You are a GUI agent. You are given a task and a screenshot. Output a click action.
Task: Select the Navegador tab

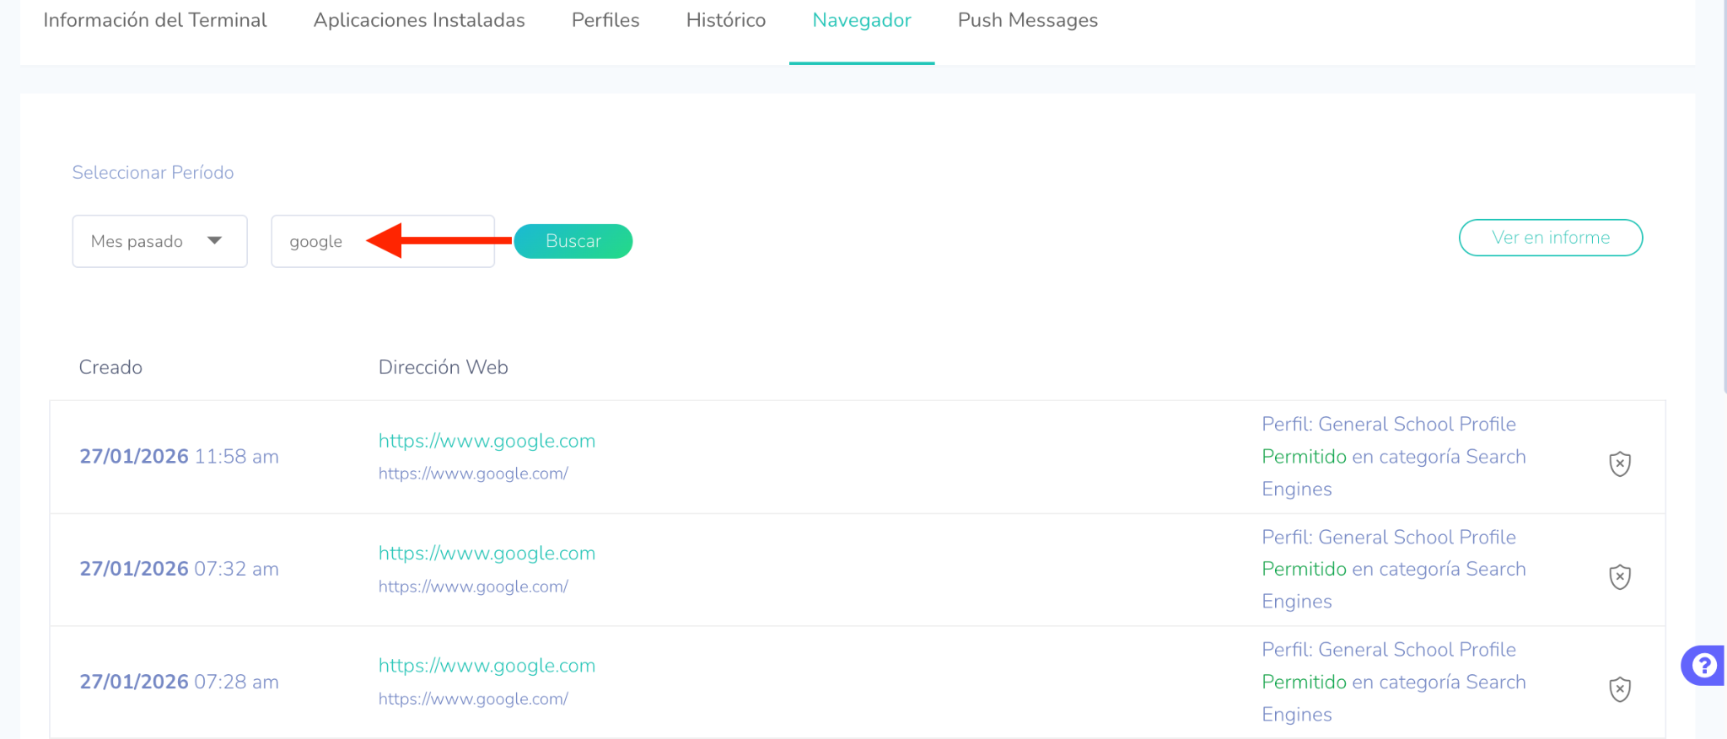861,20
